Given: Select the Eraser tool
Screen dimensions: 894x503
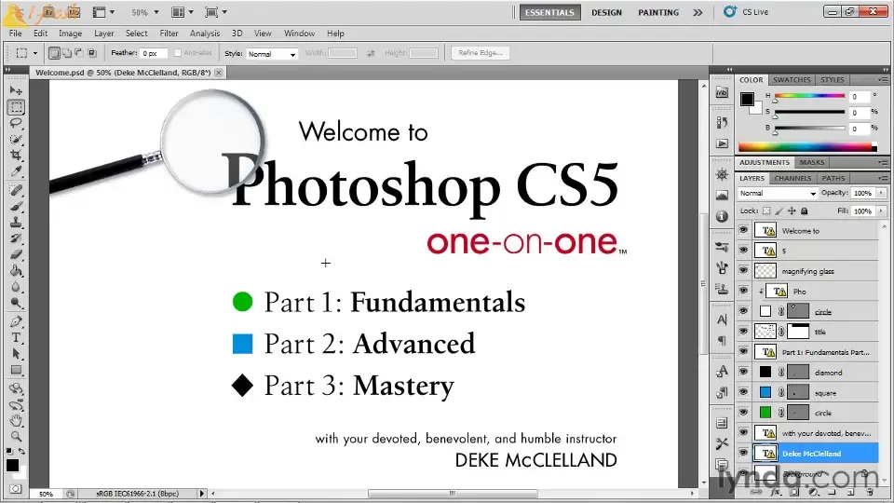Looking at the screenshot, I should pyautogui.click(x=16, y=254).
